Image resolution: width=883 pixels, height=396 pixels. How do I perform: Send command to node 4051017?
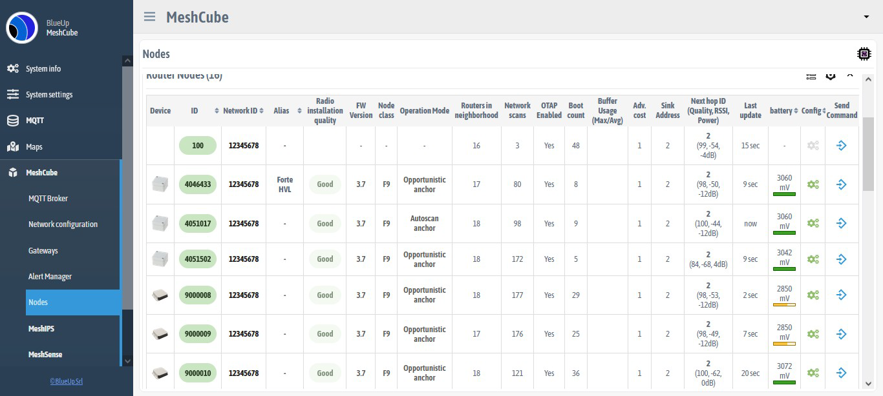[841, 223]
